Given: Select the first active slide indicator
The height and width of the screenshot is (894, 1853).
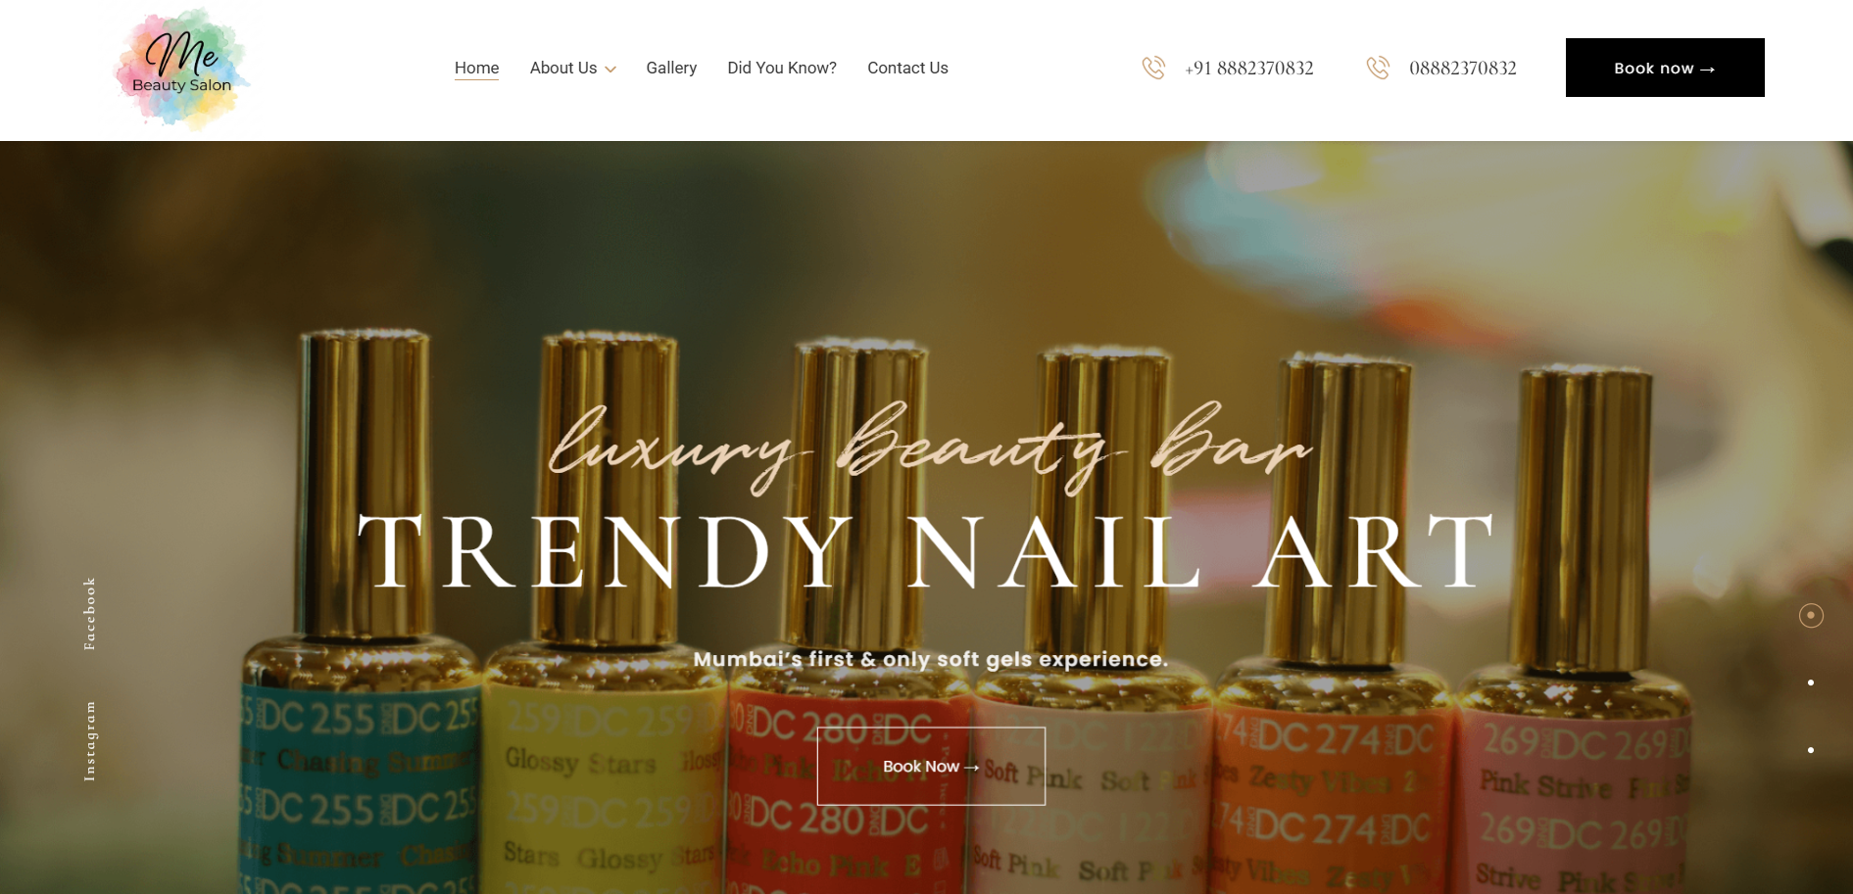Looking at the screenshot, I should click(x=1811, y=615).
